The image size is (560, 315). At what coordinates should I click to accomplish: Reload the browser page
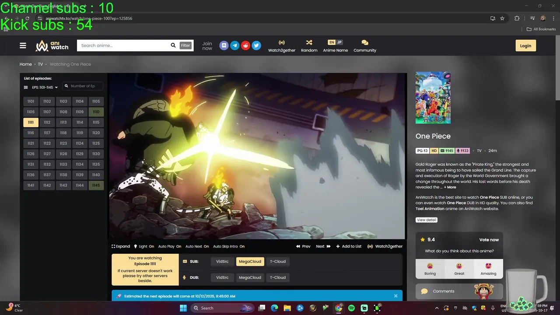27,18
